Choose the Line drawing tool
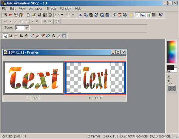Image resolution: width=179 pixels, height=139 pixels. (x=59, y=36)
